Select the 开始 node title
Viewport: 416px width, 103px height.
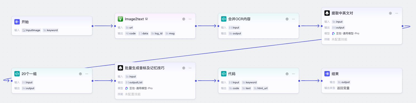[25, 22]
